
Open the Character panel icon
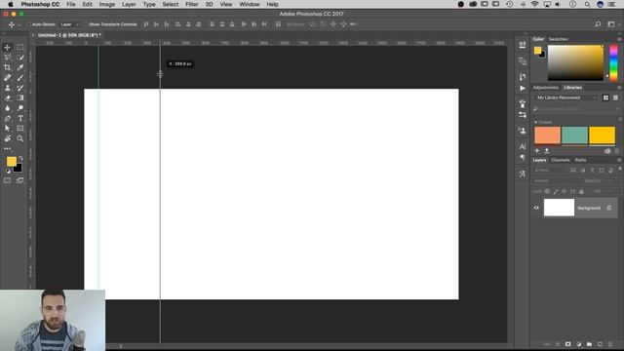(x=523, y=147)
